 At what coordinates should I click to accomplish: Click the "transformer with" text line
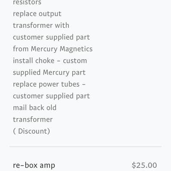tap(41, 26)
